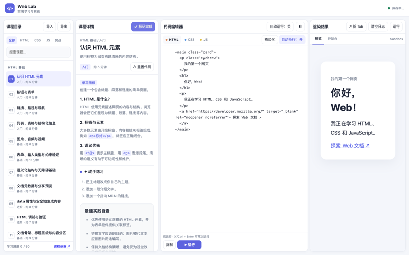Click heading 1. HTML 是什么?
This screenshot has width=409, height=255.
click(95, 99)
